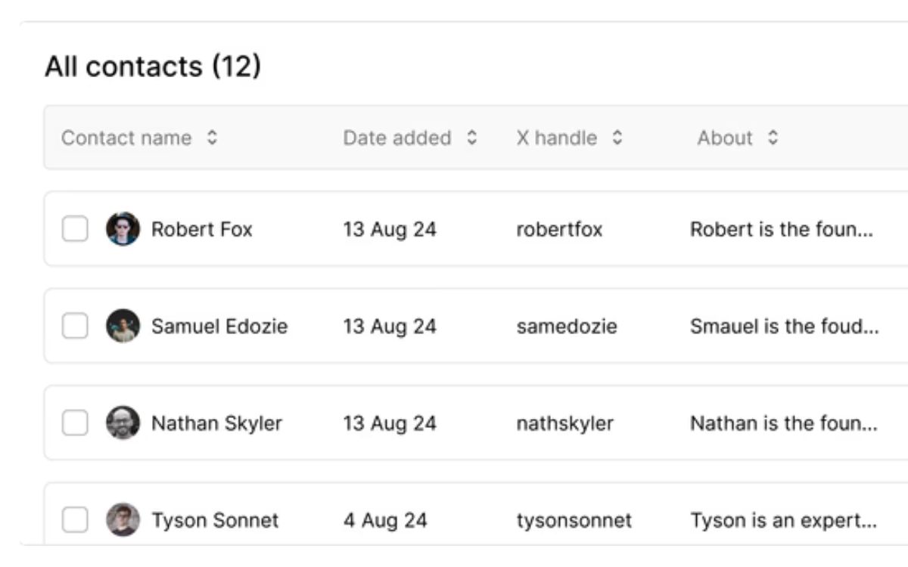Sort by the X handle header
The image size is (908, 567).
tap(556, 138)
